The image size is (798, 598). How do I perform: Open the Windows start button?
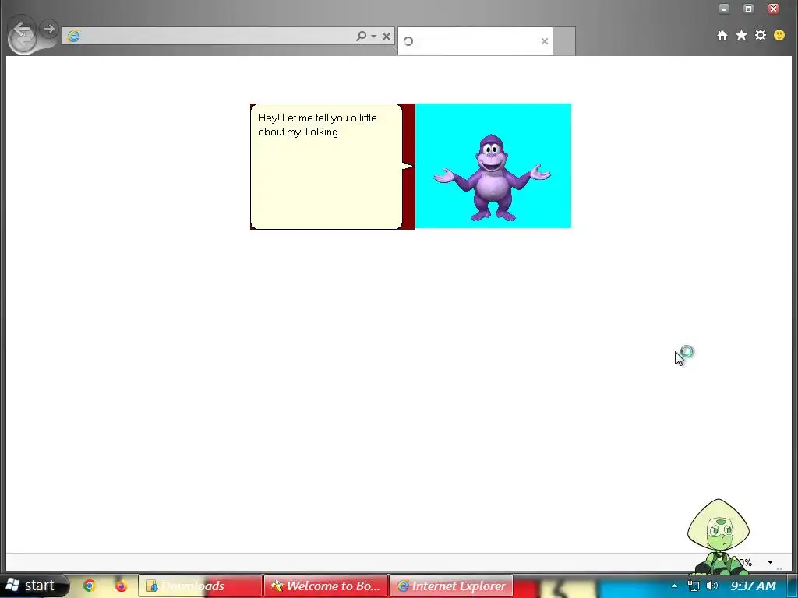coord(34,586)
